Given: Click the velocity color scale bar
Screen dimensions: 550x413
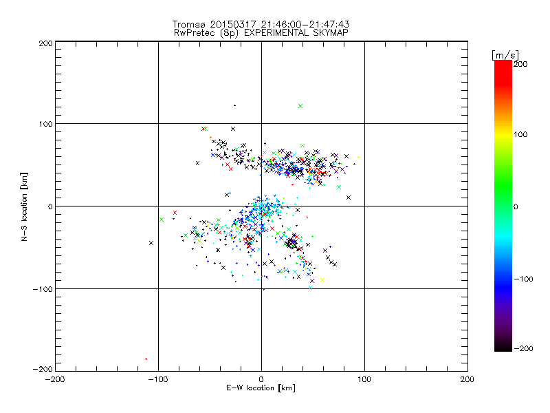Looking at the screenshot, I should pos(503,206).
